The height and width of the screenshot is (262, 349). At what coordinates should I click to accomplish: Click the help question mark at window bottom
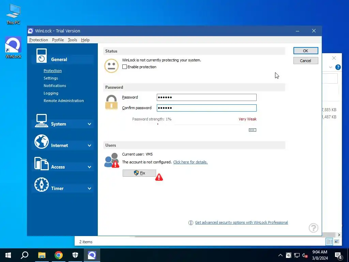pyautogui.click(x=314, y=228)
